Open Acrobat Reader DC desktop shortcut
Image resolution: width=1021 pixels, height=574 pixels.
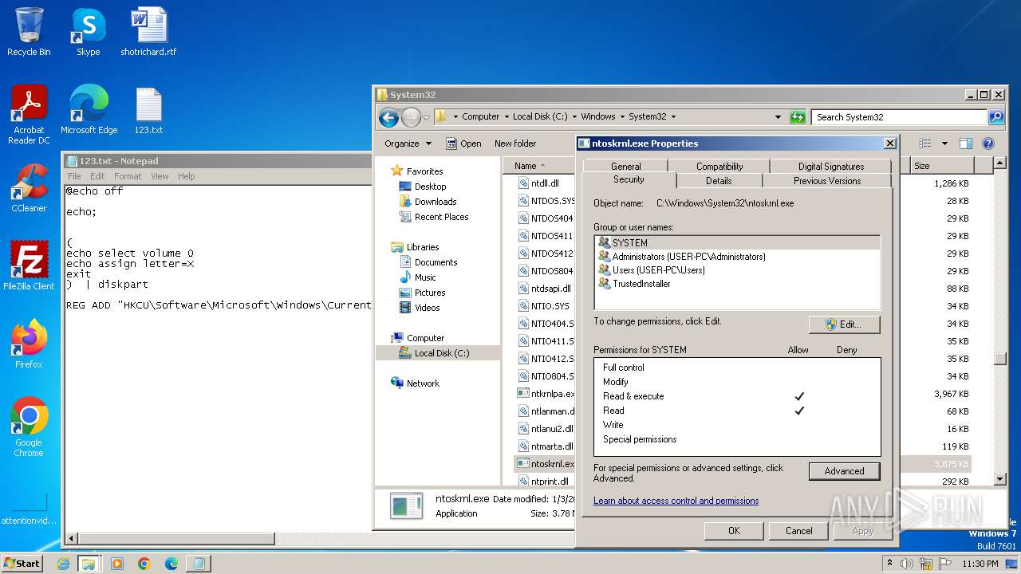[x=29, y=115]
